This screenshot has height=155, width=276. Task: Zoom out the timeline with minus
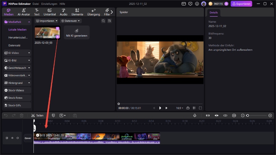[243, 115]
